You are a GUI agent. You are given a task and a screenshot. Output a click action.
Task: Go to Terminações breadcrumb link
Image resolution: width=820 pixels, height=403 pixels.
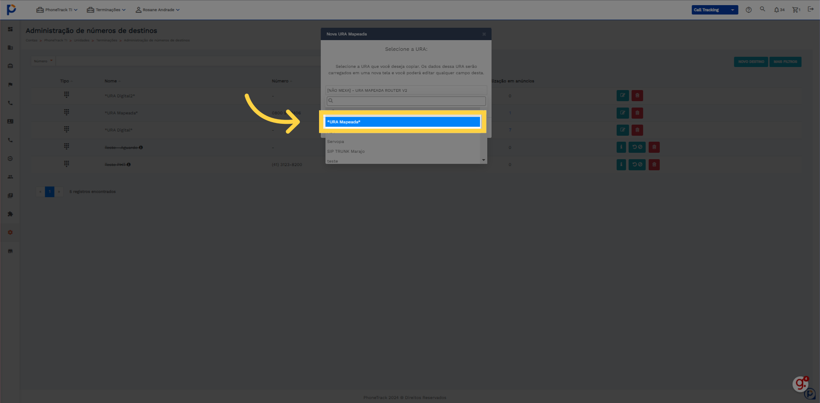(x=107, y=41)
